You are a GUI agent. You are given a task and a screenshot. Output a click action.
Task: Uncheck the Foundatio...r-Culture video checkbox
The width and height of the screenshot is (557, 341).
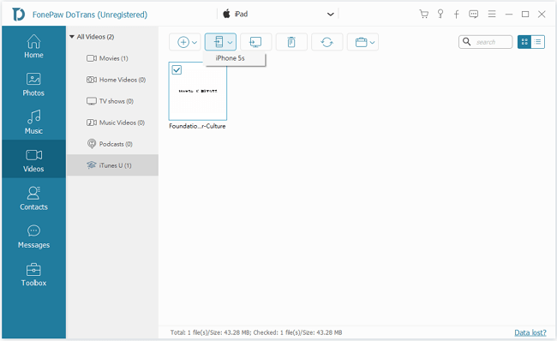177,69
